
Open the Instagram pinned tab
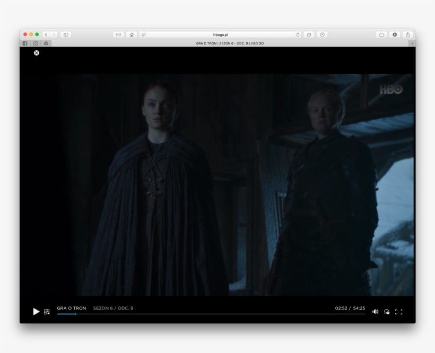coord(36,43)
